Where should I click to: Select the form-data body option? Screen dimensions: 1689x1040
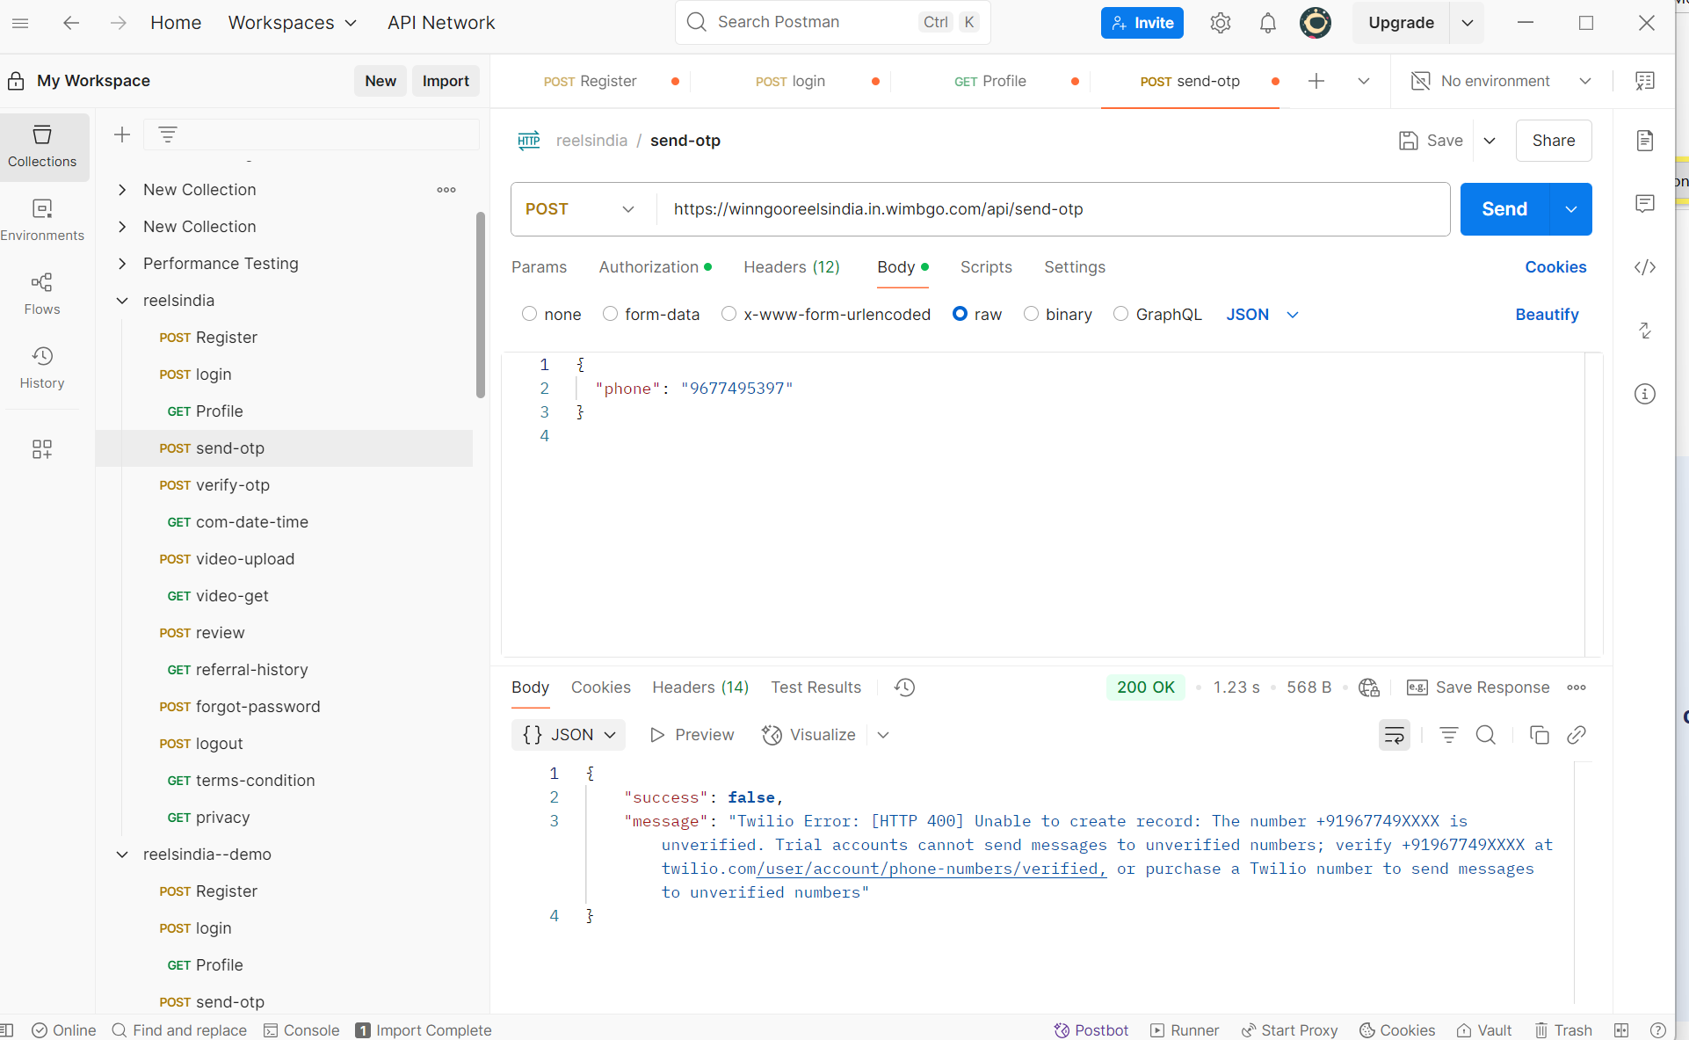point(610,314)
